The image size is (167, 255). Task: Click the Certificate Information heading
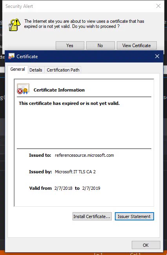59,90
